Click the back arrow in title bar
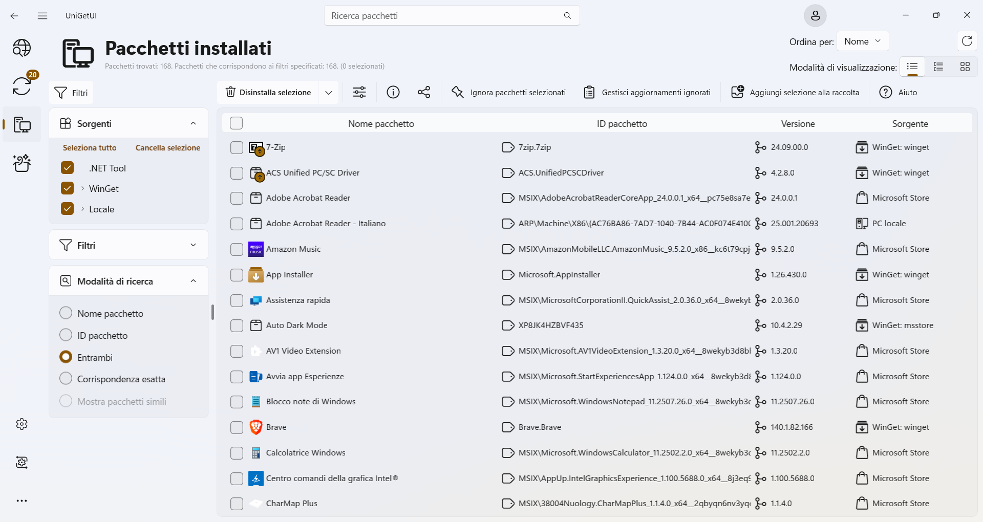Screen dimensions: 983x522 point(14,16)
